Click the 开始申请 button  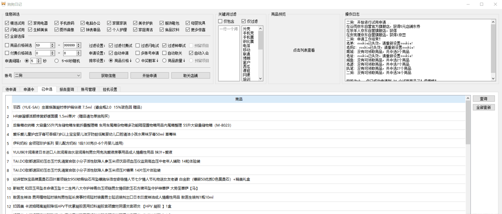(149, 76)
